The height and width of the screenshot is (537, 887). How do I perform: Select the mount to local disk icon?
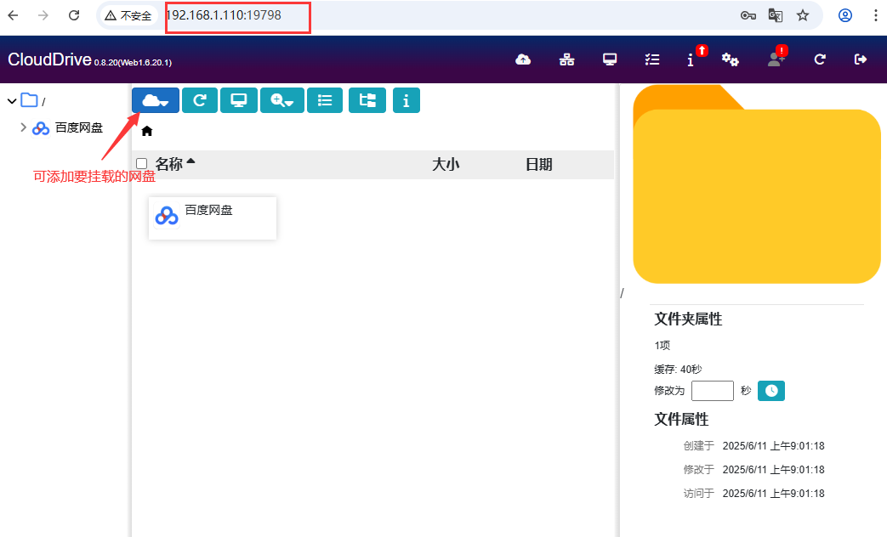[239, 100]
